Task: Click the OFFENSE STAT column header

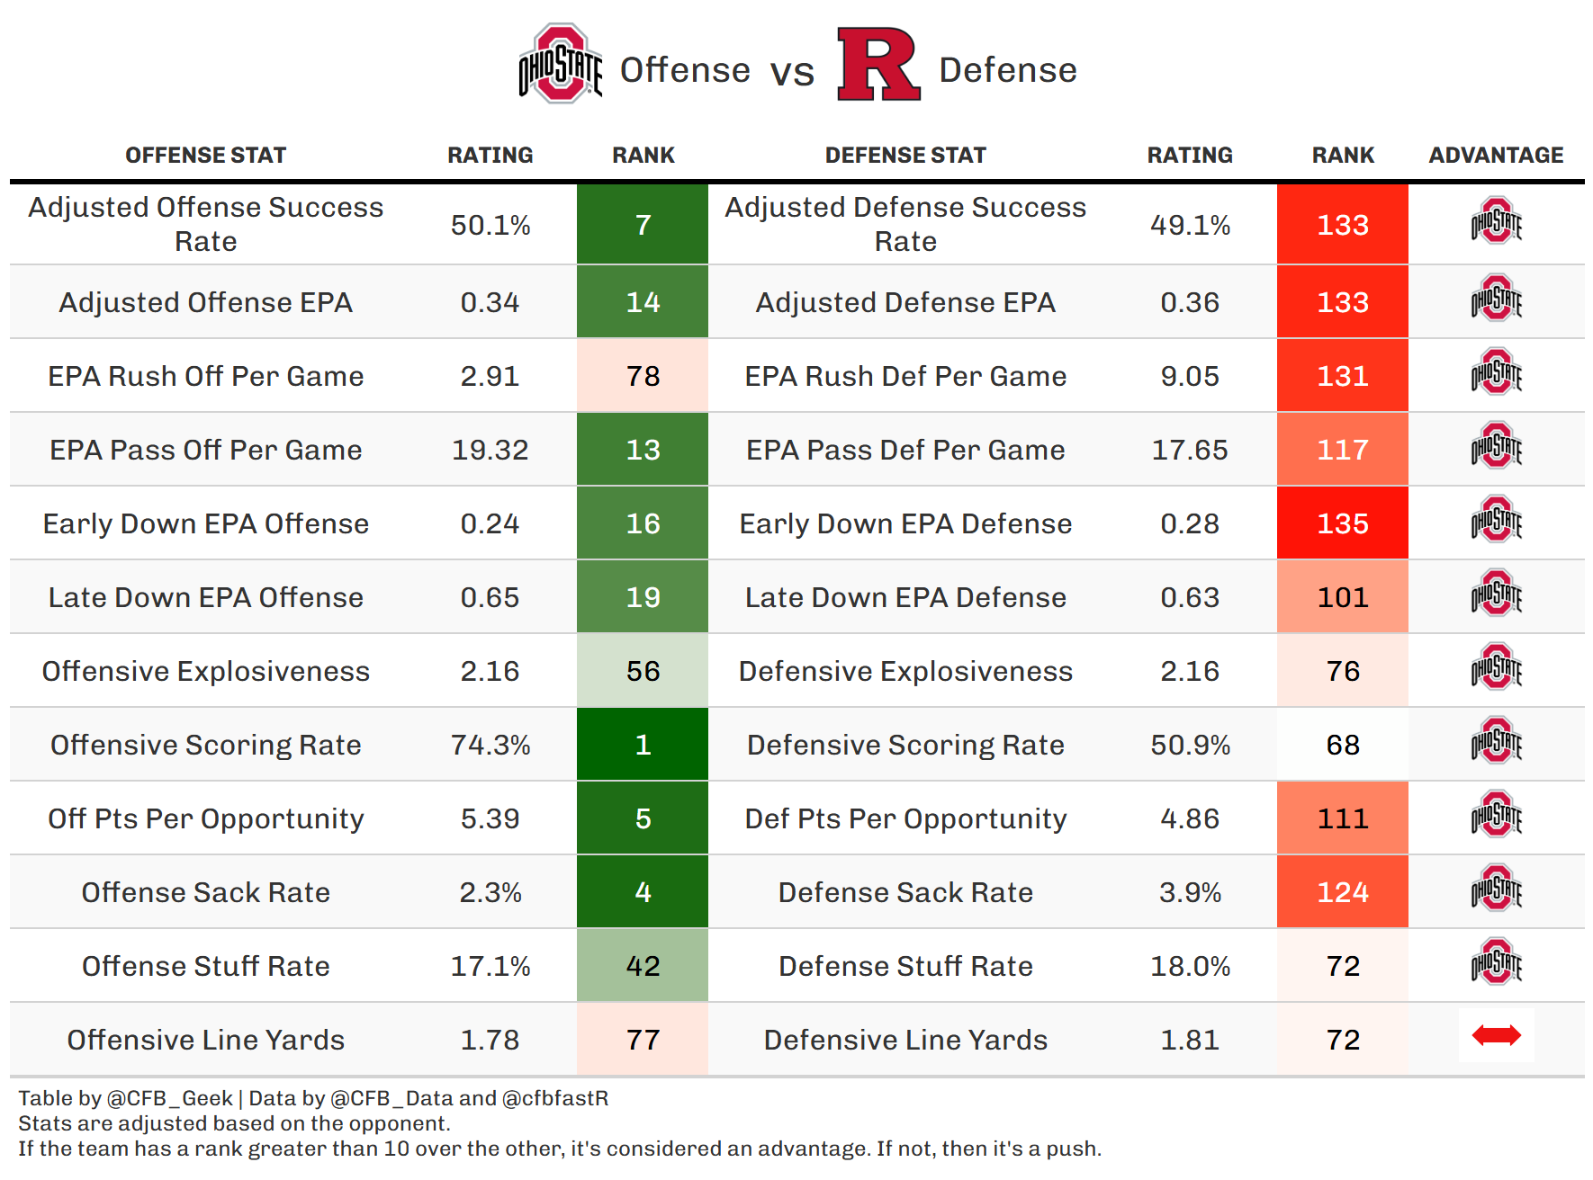Action: pyautogui.click(x=205, y=156)
